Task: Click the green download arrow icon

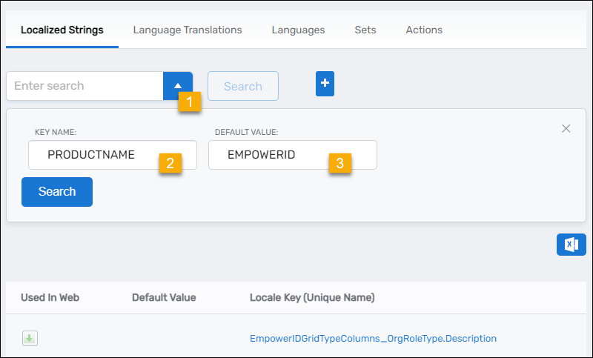Action: (30, 338)
